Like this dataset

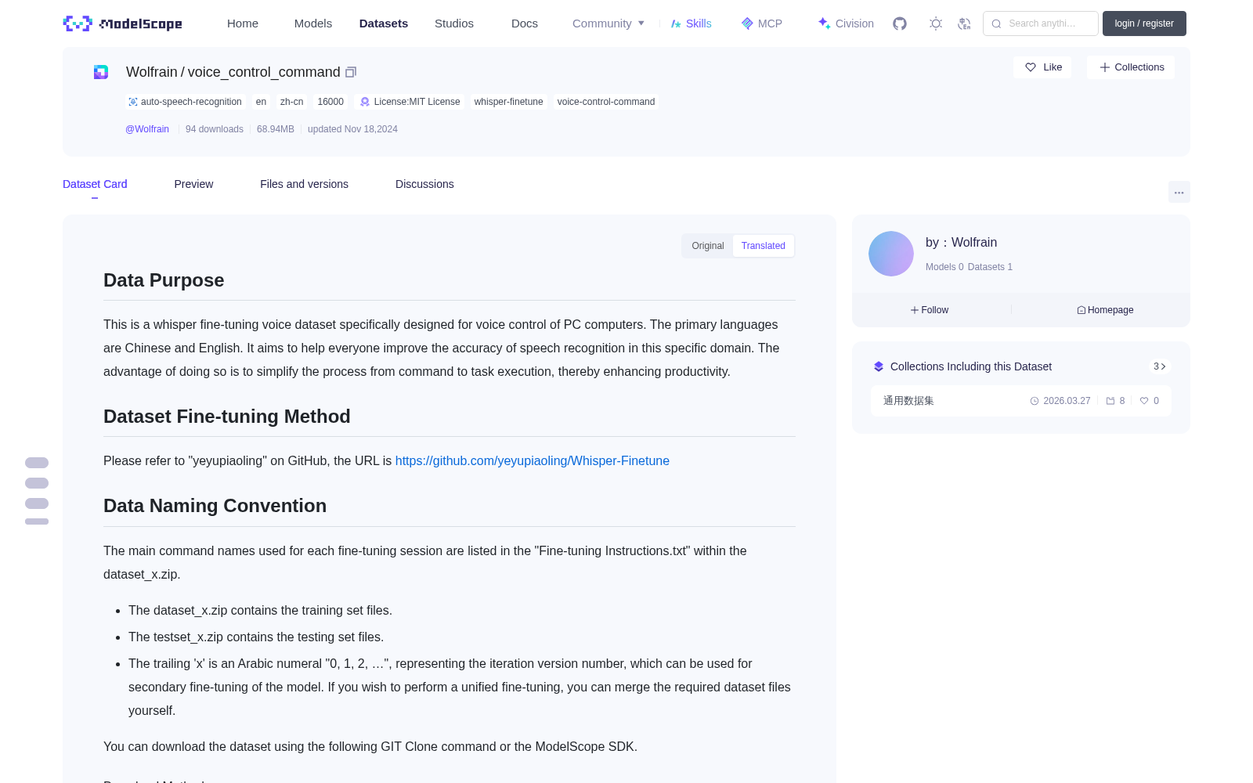click(1042, 67)
